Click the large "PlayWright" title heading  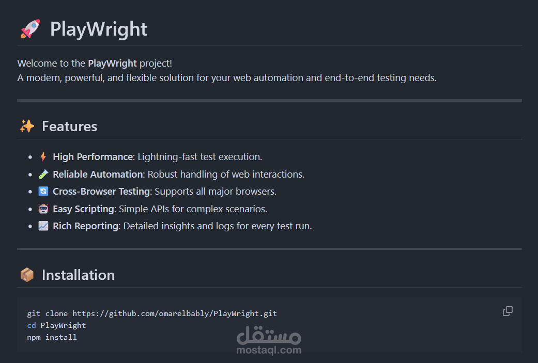(x=99, y=29)
